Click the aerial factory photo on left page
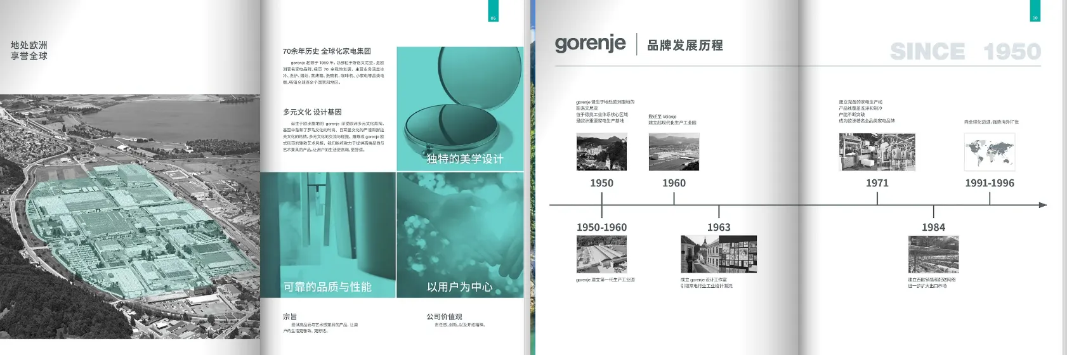This screenshot has width=1067, height=355. 130,217
